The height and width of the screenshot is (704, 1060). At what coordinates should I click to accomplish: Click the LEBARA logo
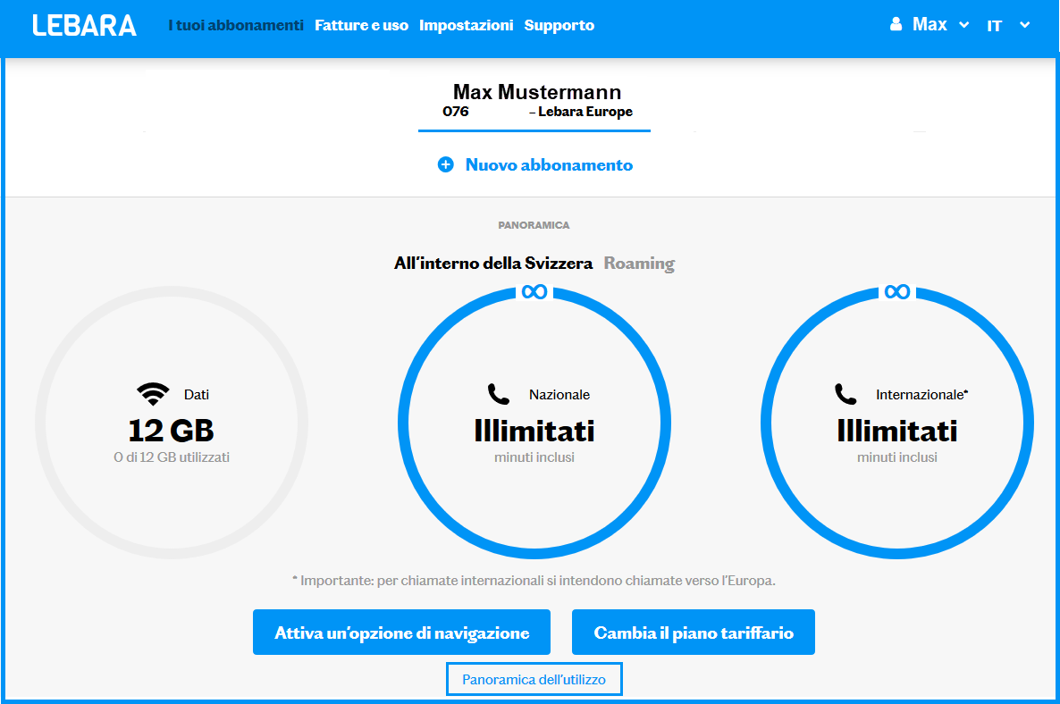point(85,26)
